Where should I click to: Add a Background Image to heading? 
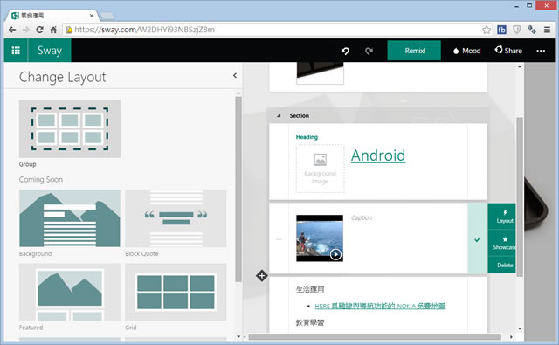click(x=321, y=169)
